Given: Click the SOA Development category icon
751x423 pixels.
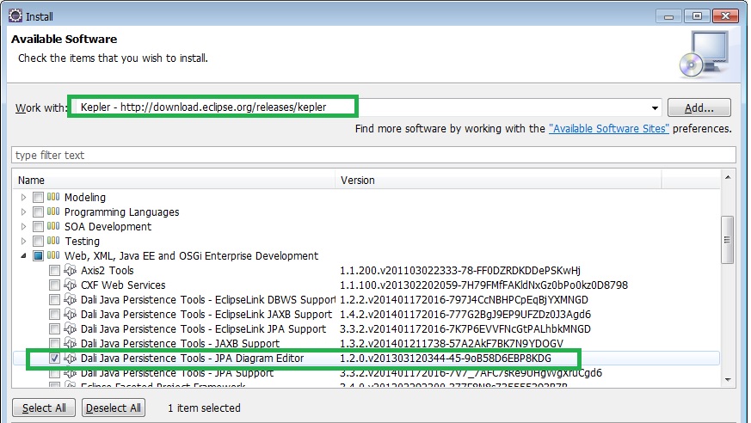Looking at the screenshot, I should tap(53, 227).
